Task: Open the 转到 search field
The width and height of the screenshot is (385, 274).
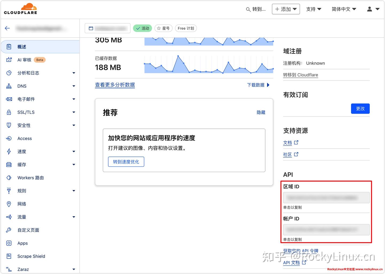Action: coord(256,9)
